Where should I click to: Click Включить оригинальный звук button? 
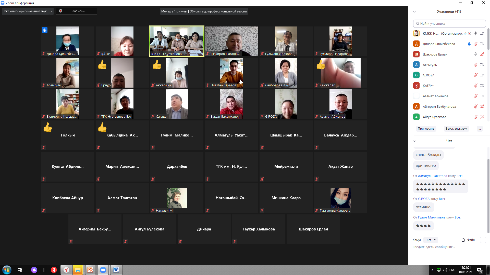25,11
